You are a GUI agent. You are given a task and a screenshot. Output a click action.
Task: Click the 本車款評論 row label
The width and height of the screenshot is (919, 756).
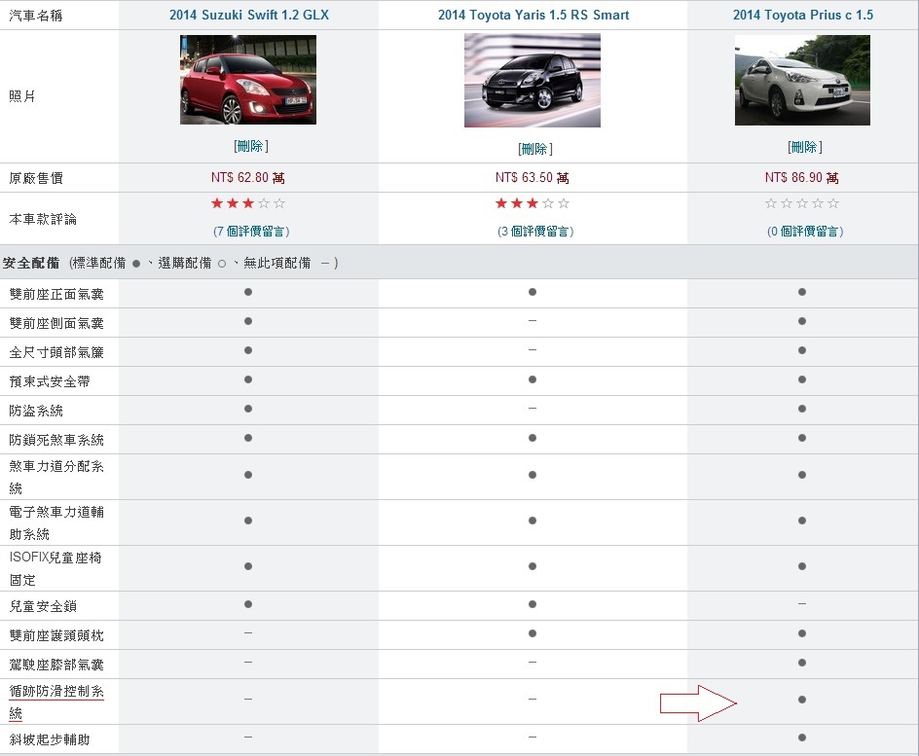(x=43, y=219)
